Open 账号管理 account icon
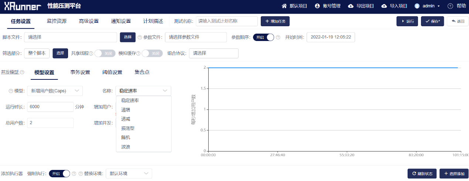 coord(317,6)
